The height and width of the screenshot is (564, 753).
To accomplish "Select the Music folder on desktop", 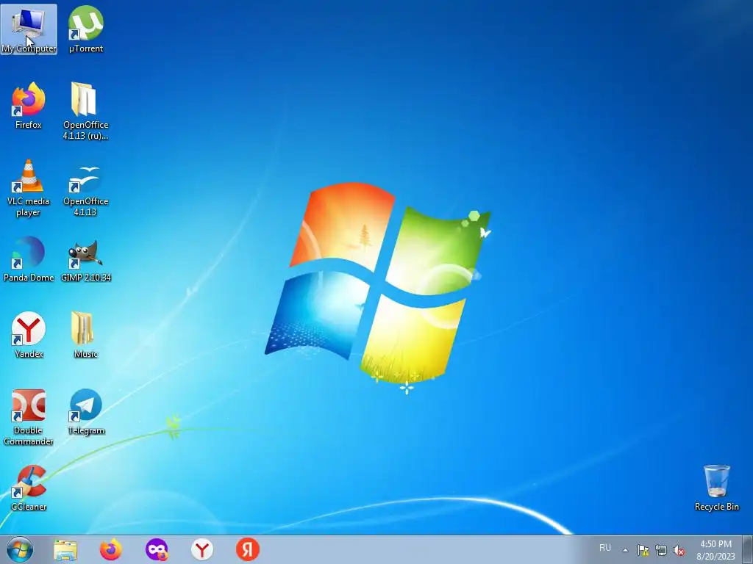I will pyautogui.click(x=85, y=335).
